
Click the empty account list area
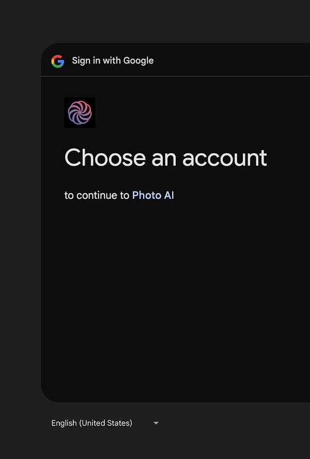(176, 293)
